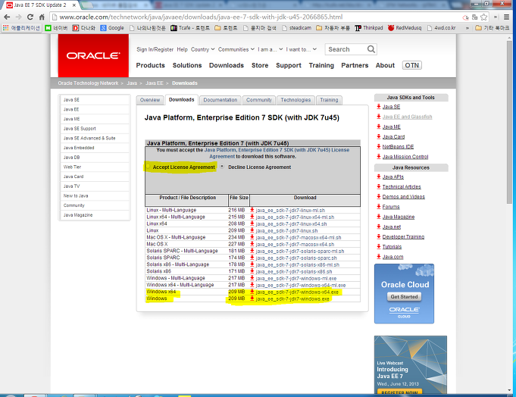Open Technical Articles link
The height and width of the screenshot is (397, 516).
(402, 187)
